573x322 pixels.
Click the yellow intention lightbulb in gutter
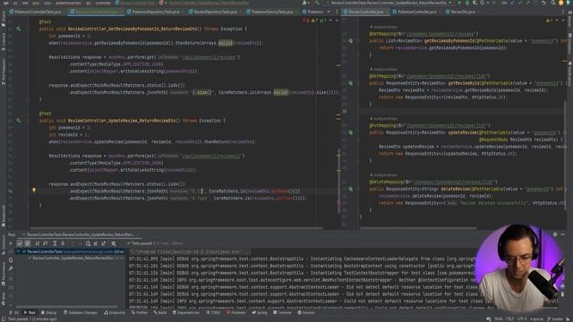tap(34, 191)
